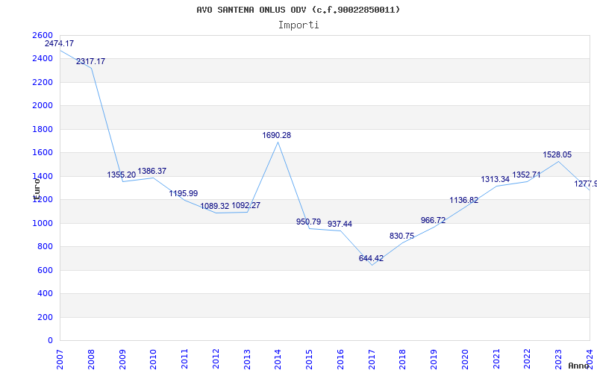Click the Anno x-axis title

pyautogui.click(x=579, y=366)
